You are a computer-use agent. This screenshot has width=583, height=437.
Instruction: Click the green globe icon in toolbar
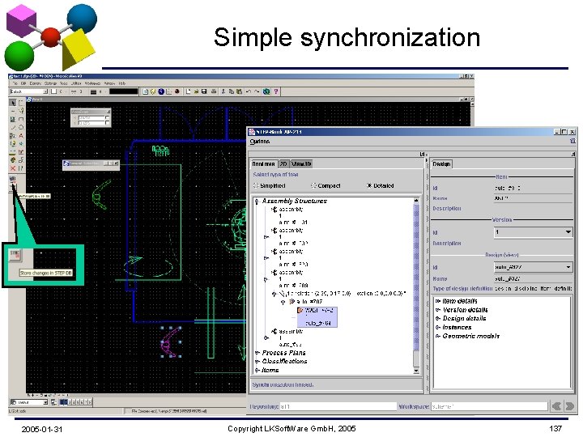[x=266, y=91]
